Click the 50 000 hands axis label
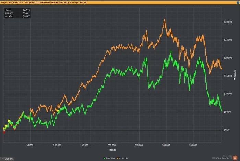240x161 pixels. 30,145
